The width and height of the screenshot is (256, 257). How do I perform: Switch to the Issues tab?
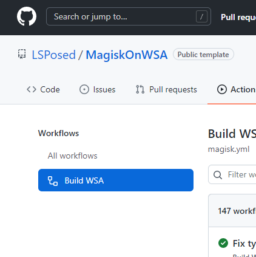click(97, 89)
